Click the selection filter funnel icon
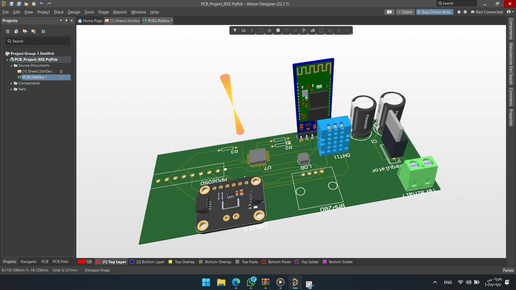Image resolution: width=516 pixels, height=290 pixels. 235,31
